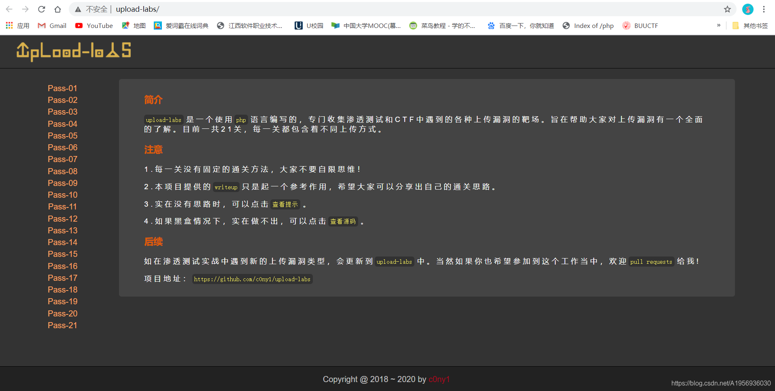Open Pass-05 in the sidebar
Viewport: 775px width, 391px height.
tap(62, 136)
